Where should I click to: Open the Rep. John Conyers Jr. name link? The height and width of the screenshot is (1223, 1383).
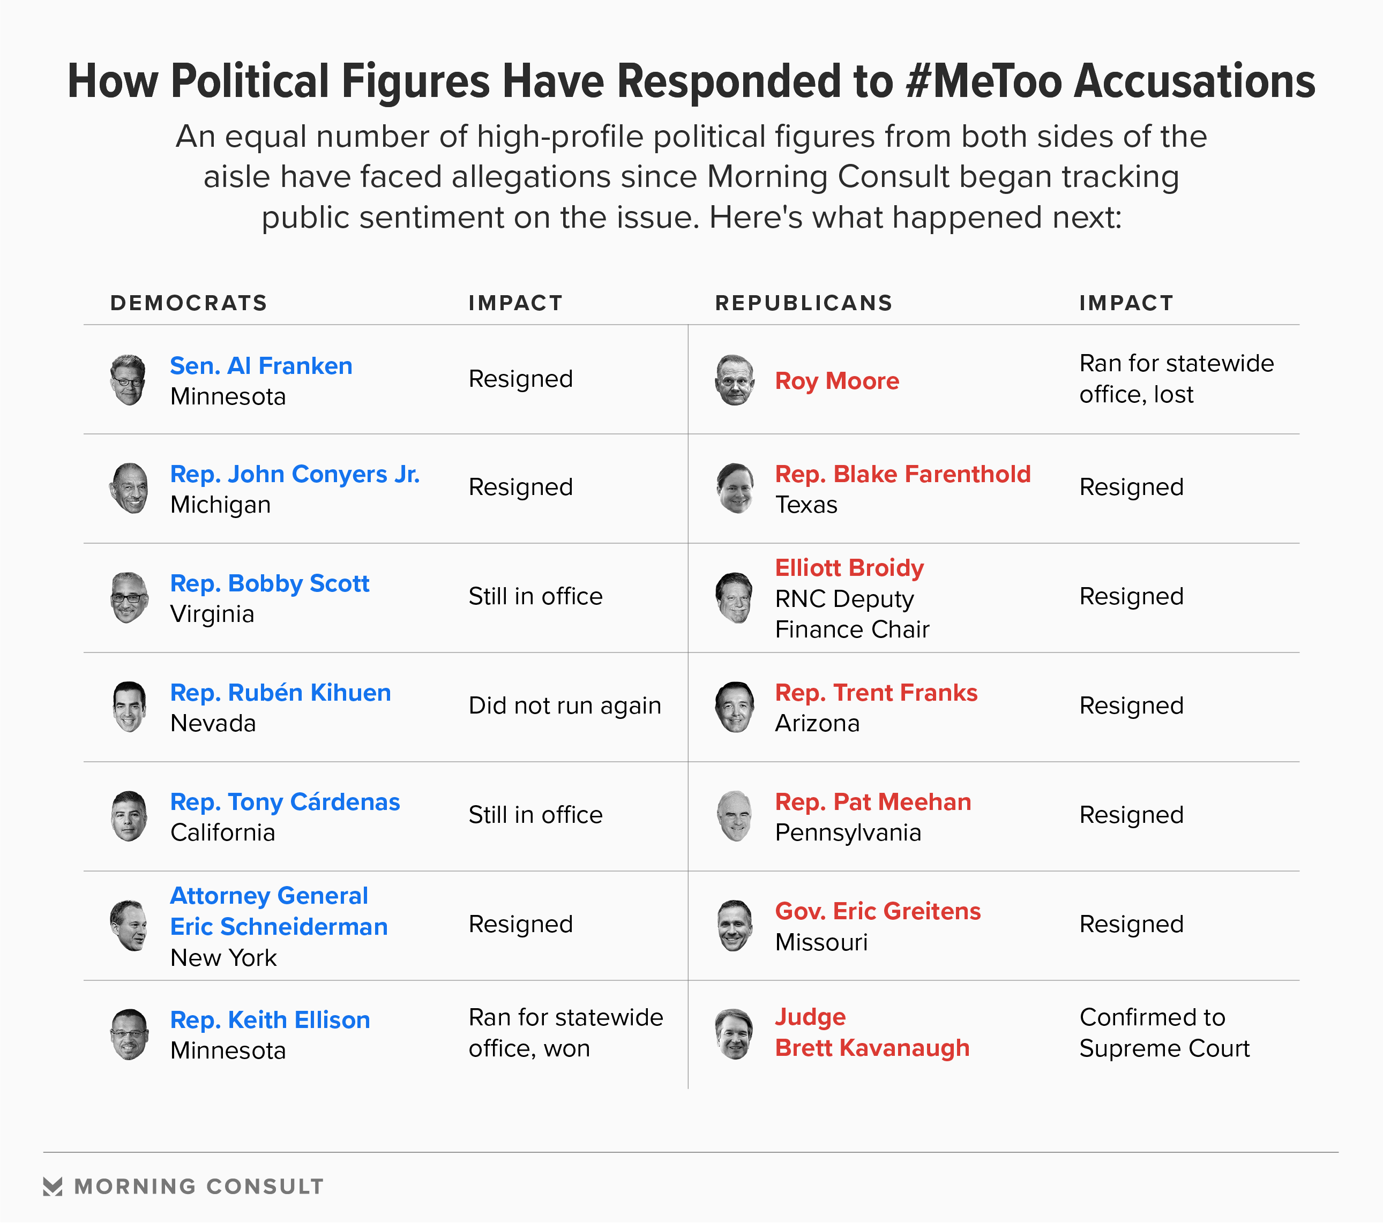pyautogui.click(x=294, y=474)
